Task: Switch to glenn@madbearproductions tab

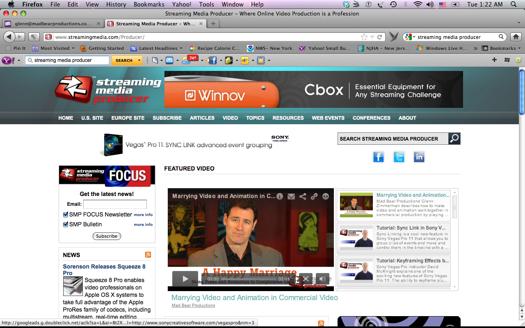Action: pos(53,24)
